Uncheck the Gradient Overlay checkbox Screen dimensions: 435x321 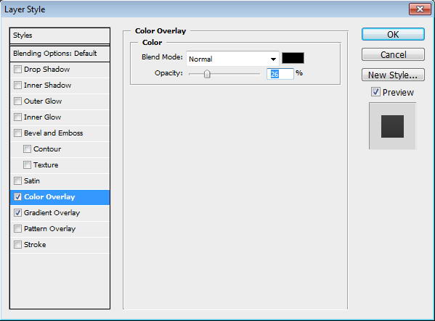click(x=17, y=213)
